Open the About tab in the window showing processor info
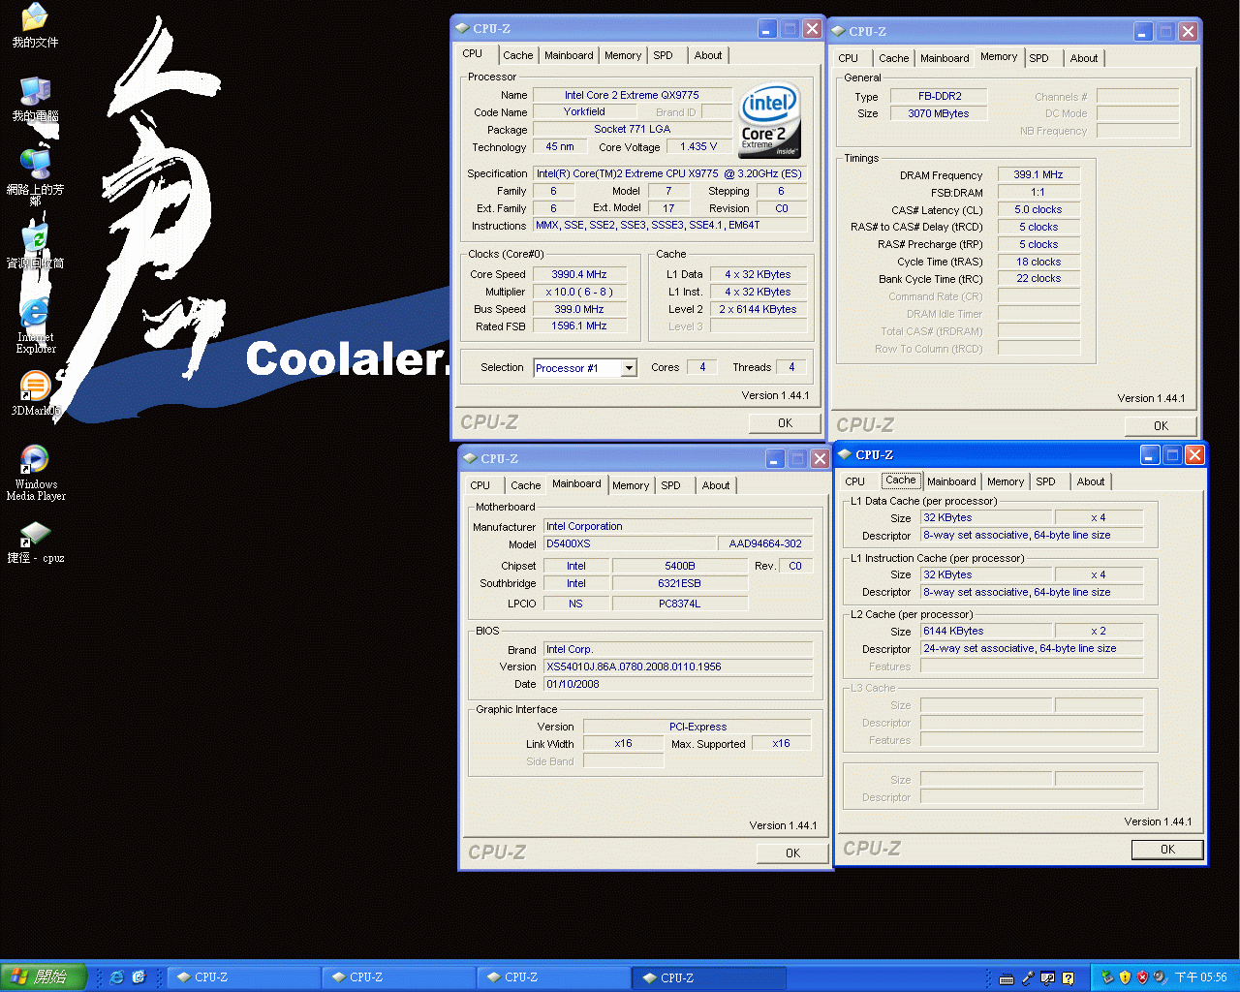 coord(707,55)
